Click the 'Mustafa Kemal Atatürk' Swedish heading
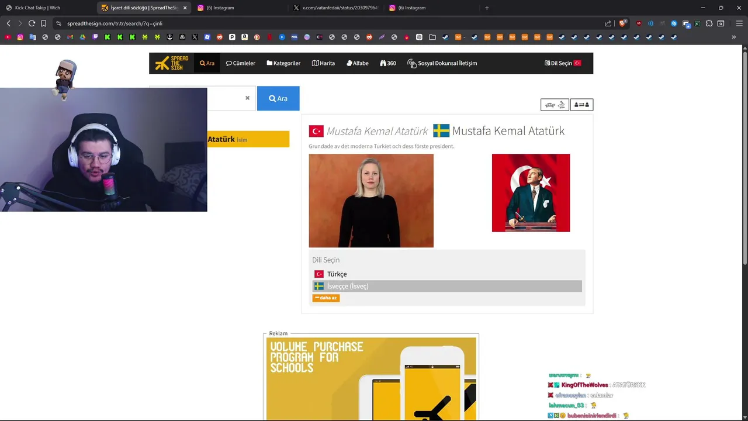Screen dimensions: 748x421 tap(508, 131)
